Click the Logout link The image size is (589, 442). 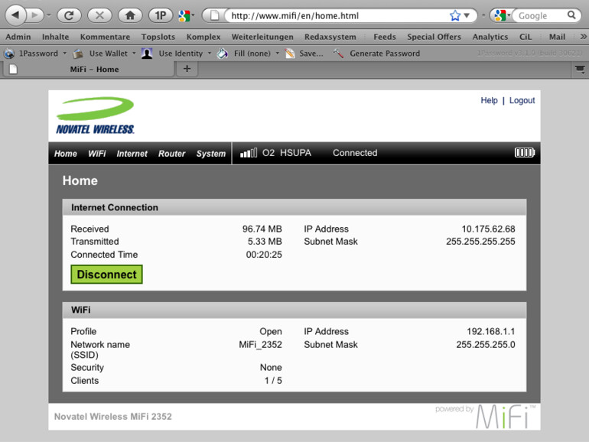(522, 100)
